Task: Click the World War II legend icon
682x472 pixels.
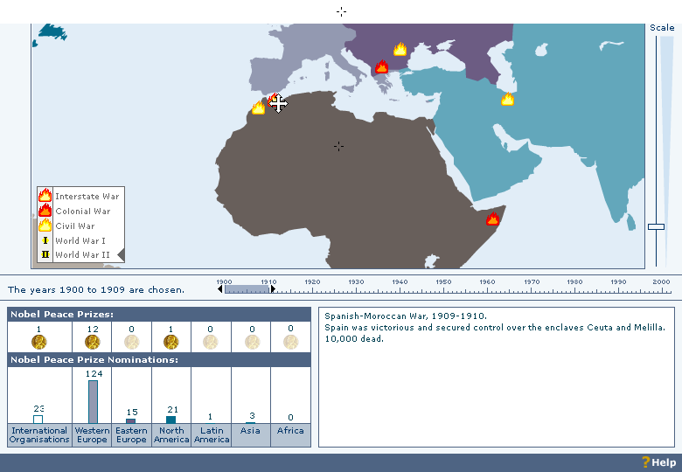Action: 45,254
